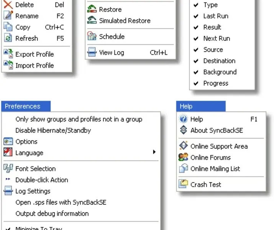
Task: Choose Disable Hibernate/Standby option
Action: pyautogui.click(x=53, y=130)
